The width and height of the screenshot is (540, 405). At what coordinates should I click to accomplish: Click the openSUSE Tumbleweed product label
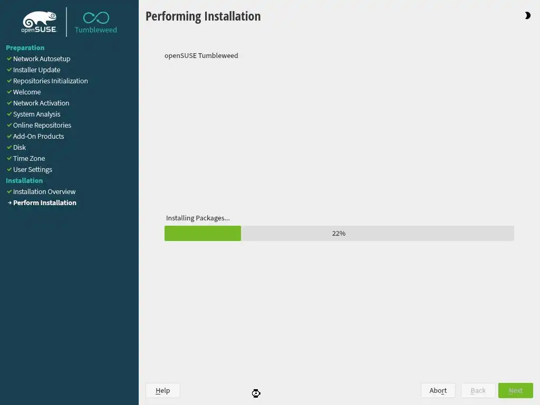[201, 56]
